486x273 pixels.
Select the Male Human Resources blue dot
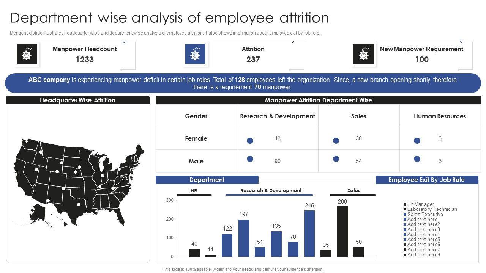pyautogui.click(x=417, y=159)
